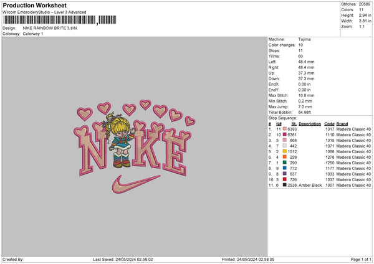
Task: Click the design name NIKE RAINBOW BRITE 3,8IN
Action: [50, 28]
